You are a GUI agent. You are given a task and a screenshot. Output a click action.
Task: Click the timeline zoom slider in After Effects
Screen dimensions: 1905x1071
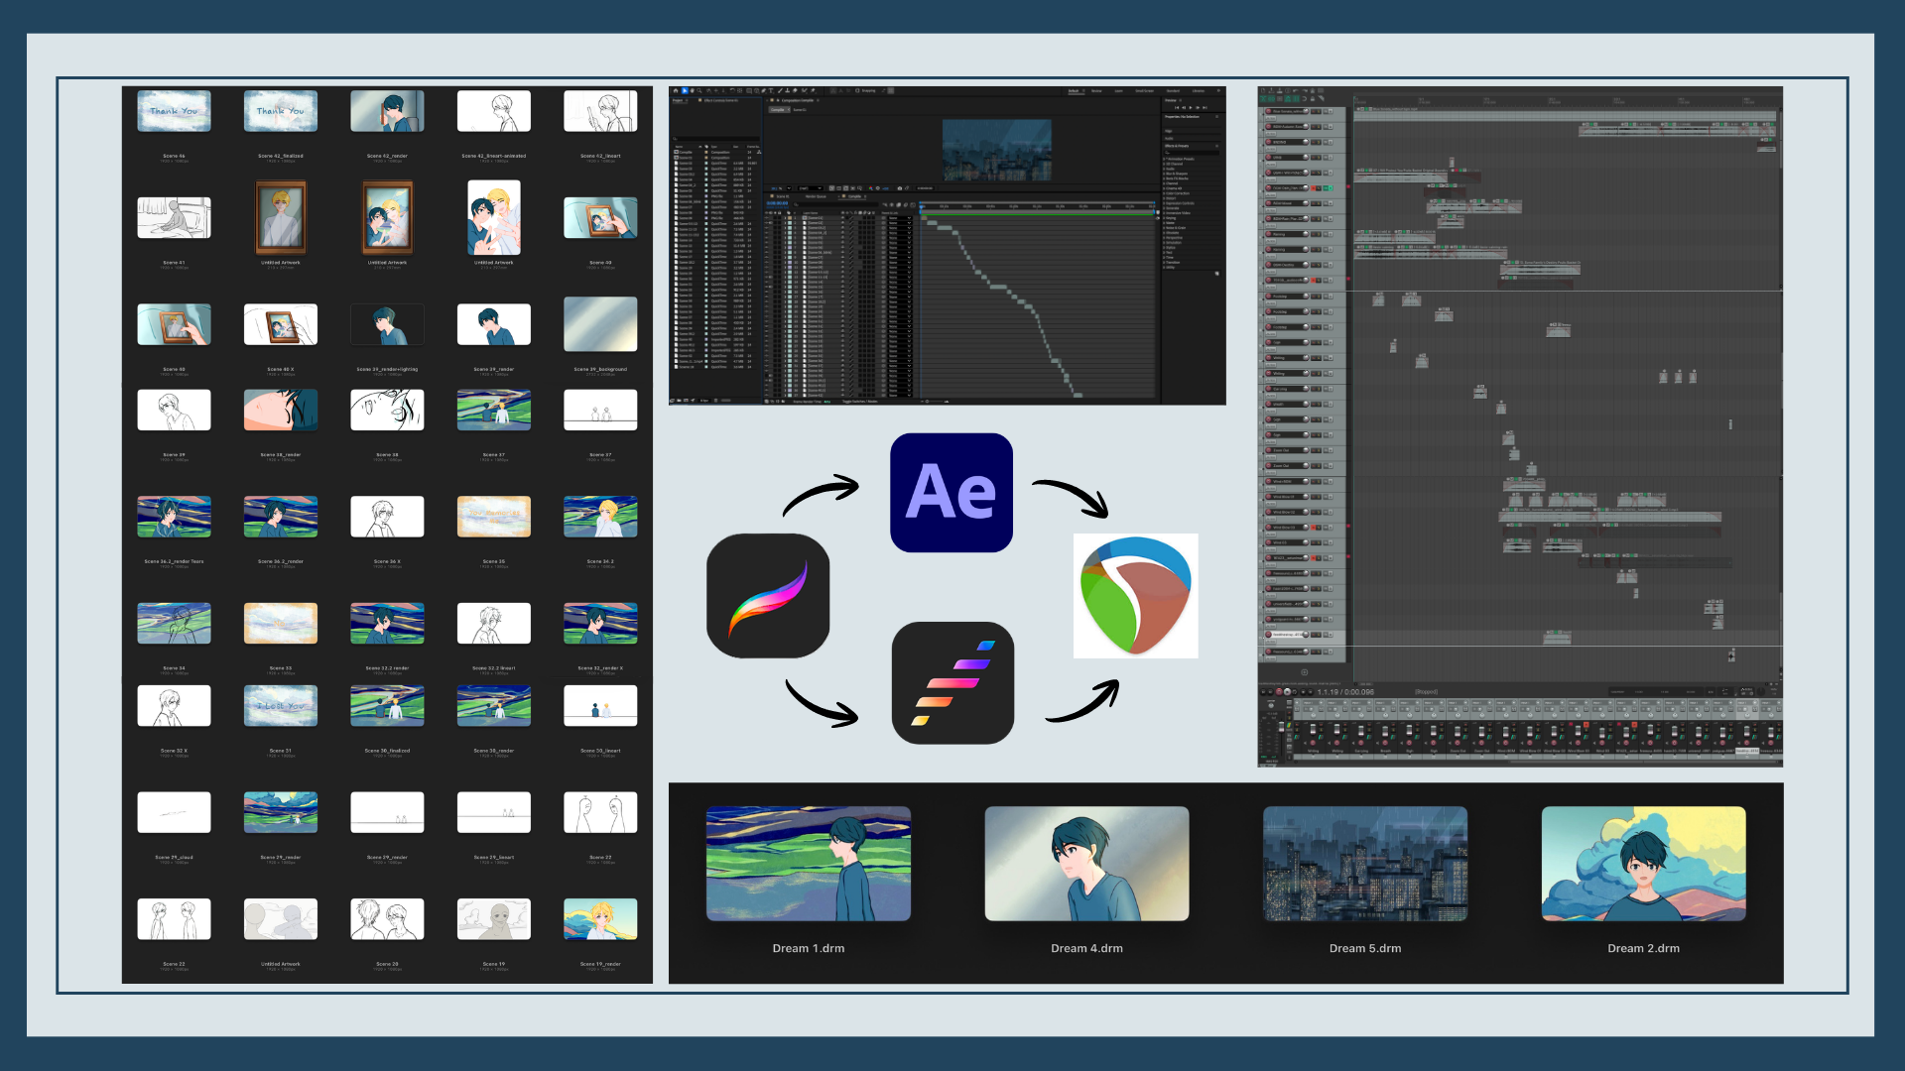(x=933, y=402)
